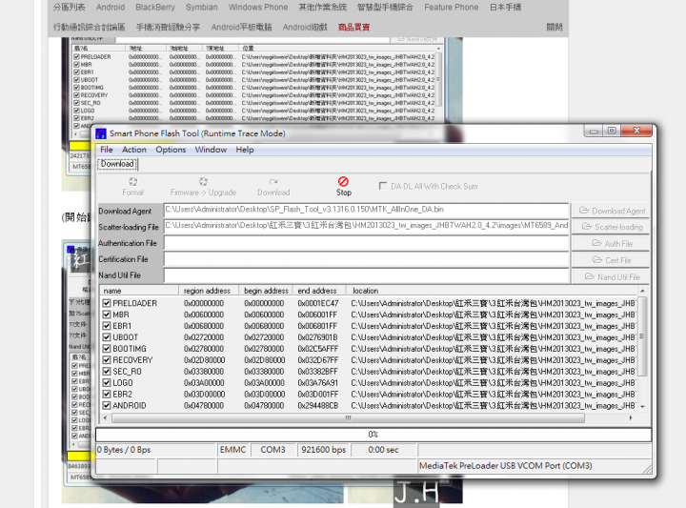Open the Symbian forum link
The height and width of the screenshot is (508, 686).
coord(201,8)
